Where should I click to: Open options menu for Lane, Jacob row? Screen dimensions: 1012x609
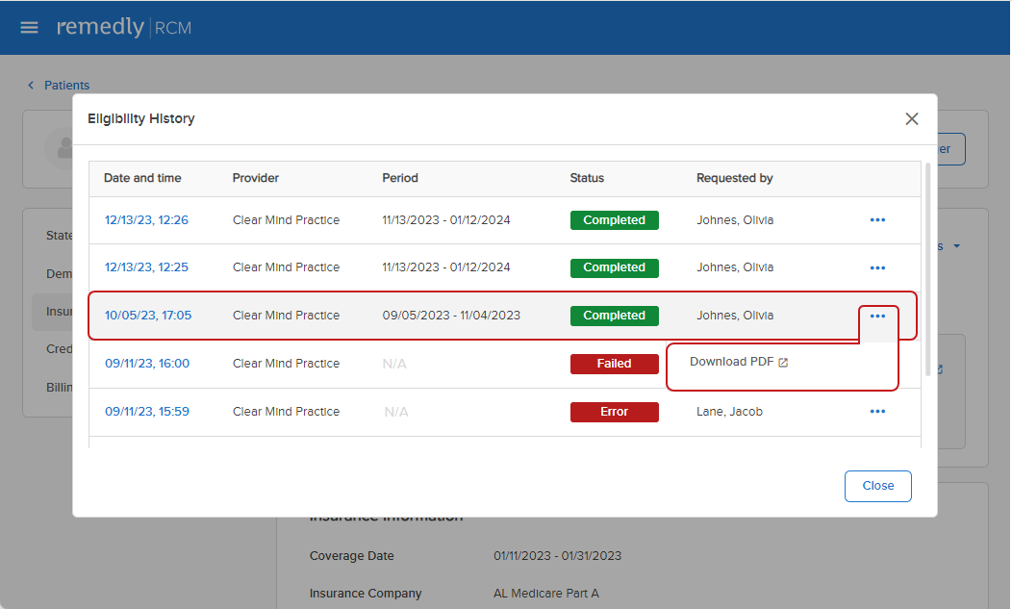(x=876, y=412)
